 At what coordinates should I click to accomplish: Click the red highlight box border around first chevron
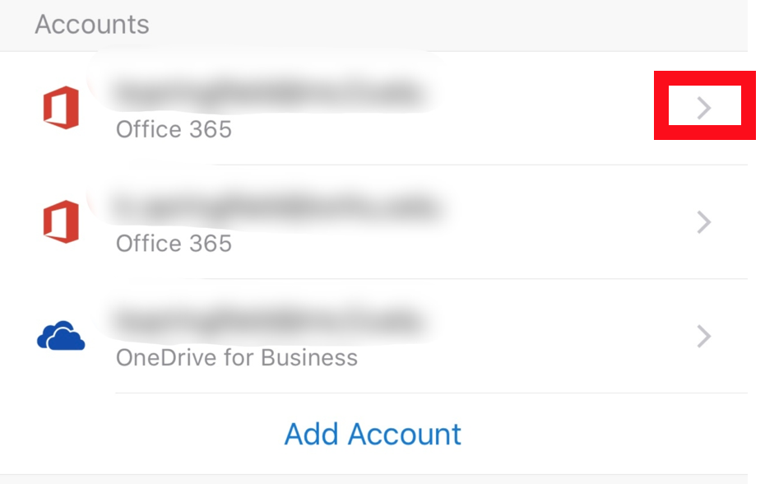coord(705,78)
